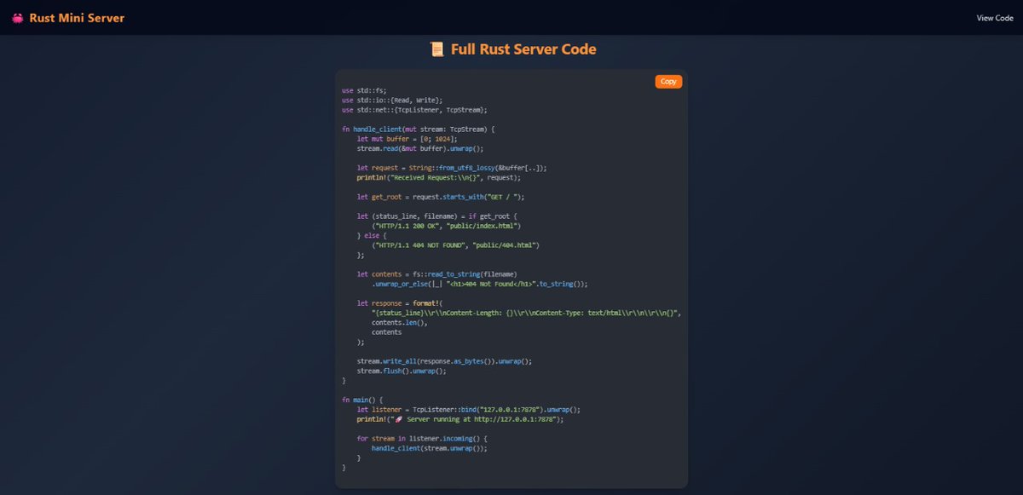Click the 'for stream in listener.incoming()' line

(x=421, y=439)
